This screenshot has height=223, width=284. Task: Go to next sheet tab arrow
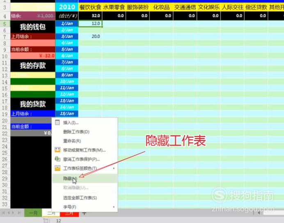(x=13, y=213)
